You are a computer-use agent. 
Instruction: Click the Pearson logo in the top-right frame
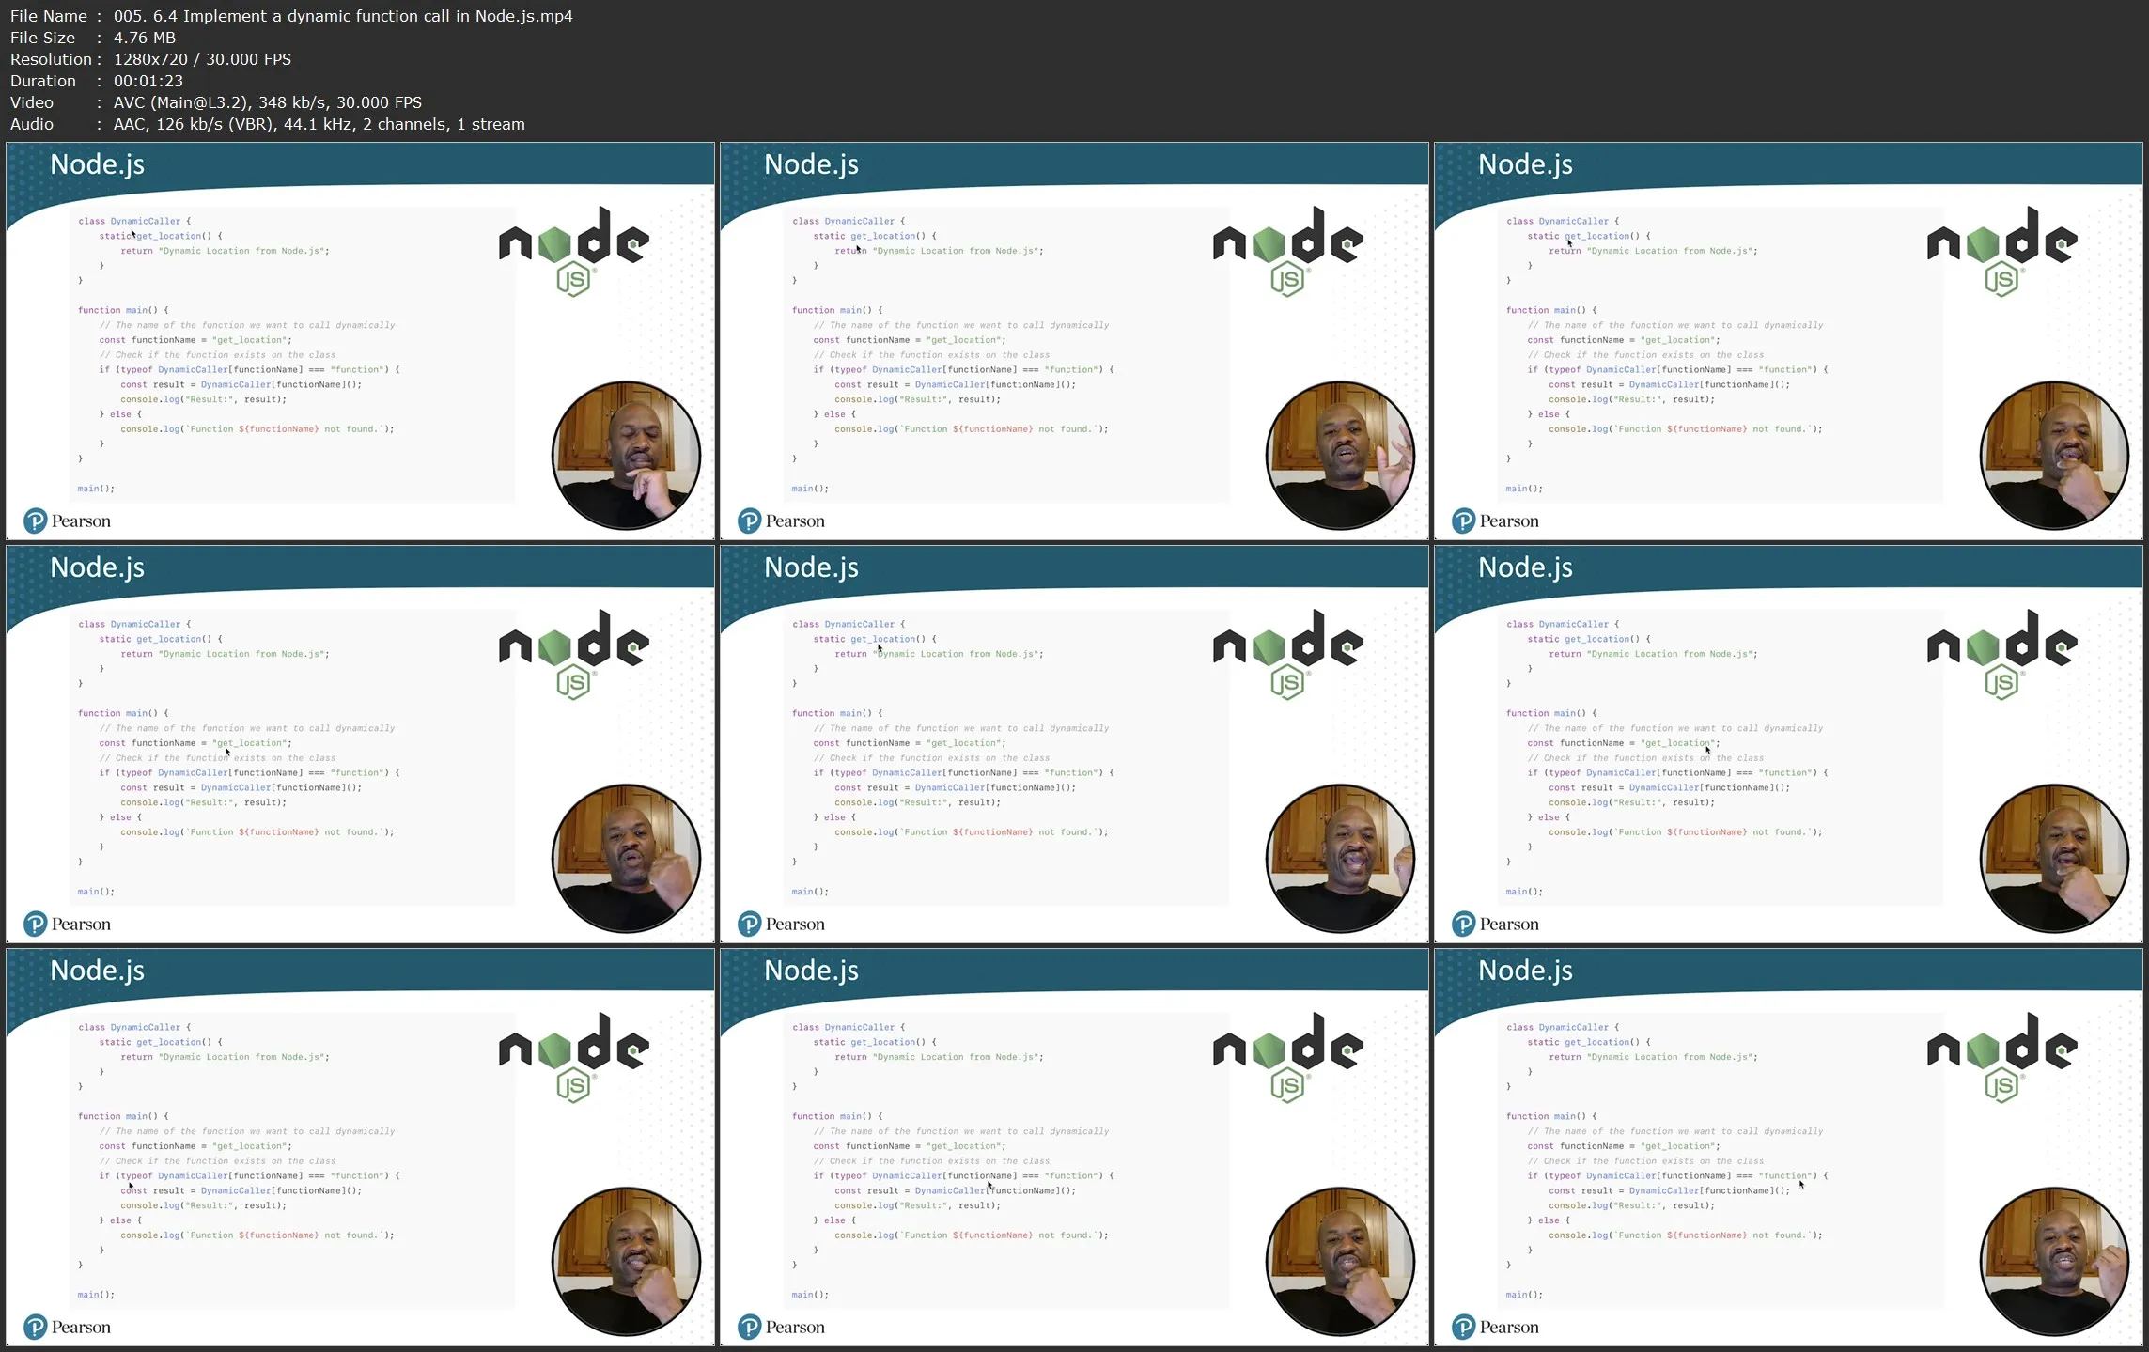tap(1495, 521)
